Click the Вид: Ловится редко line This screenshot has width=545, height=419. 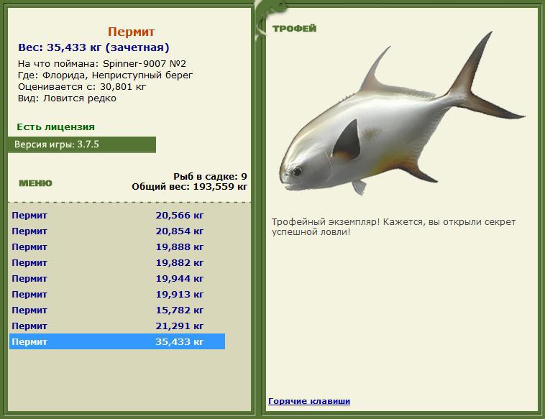67,98
